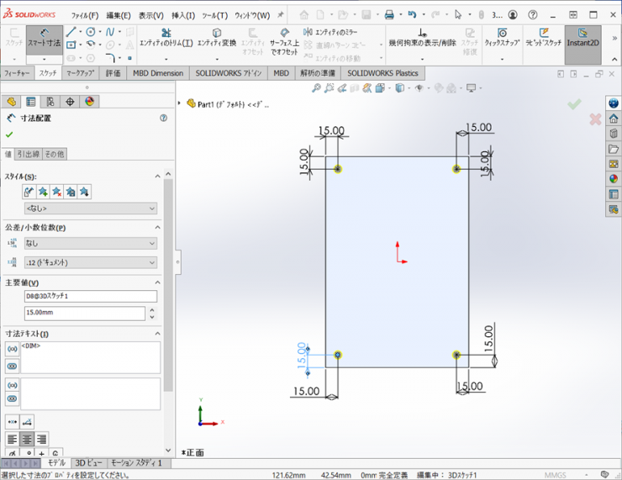Open the style <なし> dropdown
This screenshot has width=622, height=480.
[x=90, y=208]
